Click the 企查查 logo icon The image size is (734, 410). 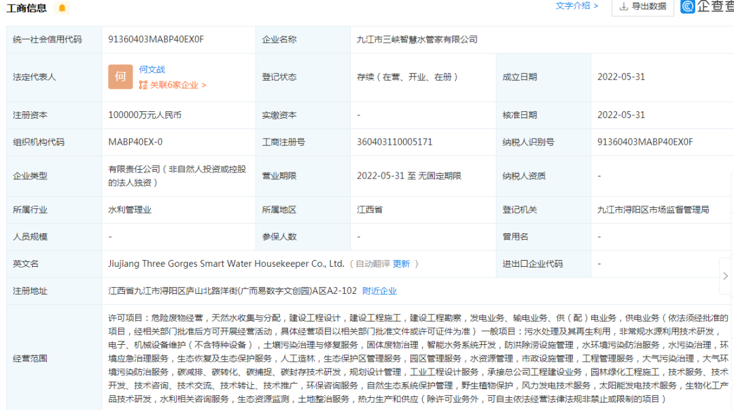[x=687, y=6]
